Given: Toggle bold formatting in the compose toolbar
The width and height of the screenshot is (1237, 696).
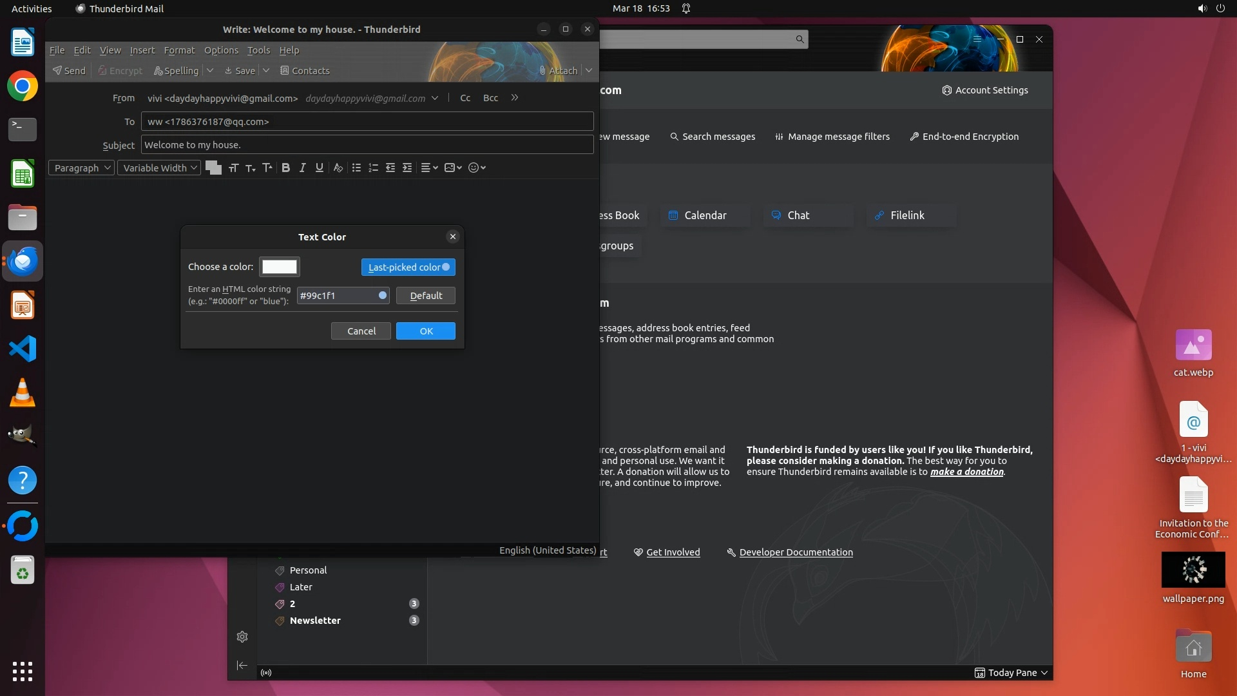Looking at the screenshot, I should pyautogui.click(x=285, y=168).
